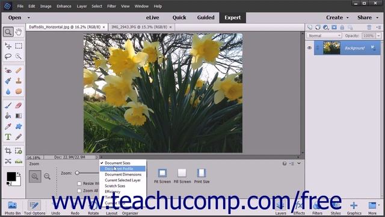
Task: Create a new layer in Layers panel
Action: coord(310,27)
